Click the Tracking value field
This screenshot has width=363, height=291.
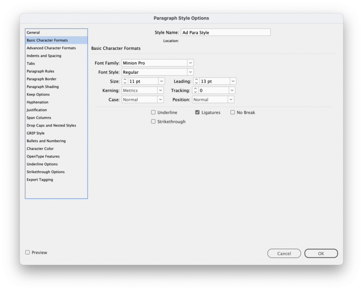[214, 91]
